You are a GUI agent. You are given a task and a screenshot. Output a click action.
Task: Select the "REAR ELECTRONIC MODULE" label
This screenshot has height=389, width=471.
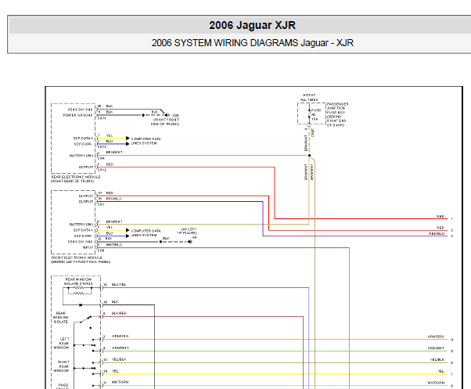coord(76,177)
